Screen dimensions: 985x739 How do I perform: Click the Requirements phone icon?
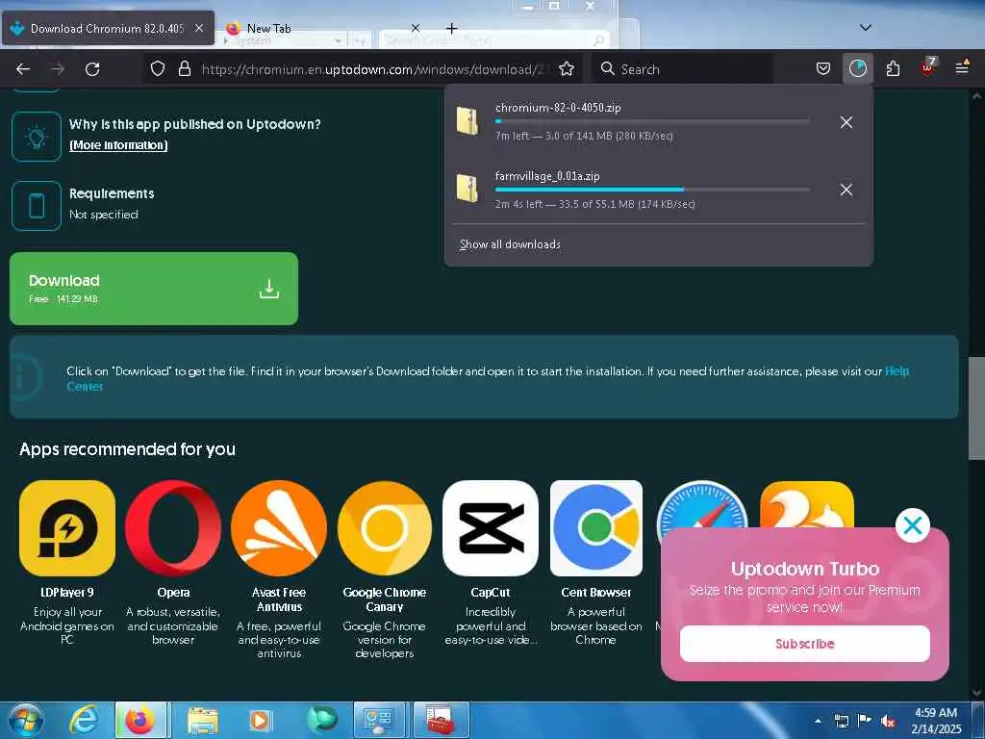pos(37,206)
